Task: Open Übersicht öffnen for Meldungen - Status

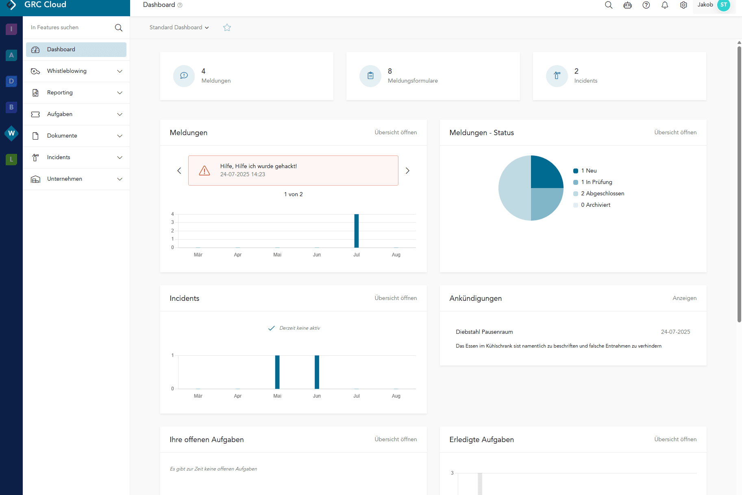Action: [x=675, y=132]
